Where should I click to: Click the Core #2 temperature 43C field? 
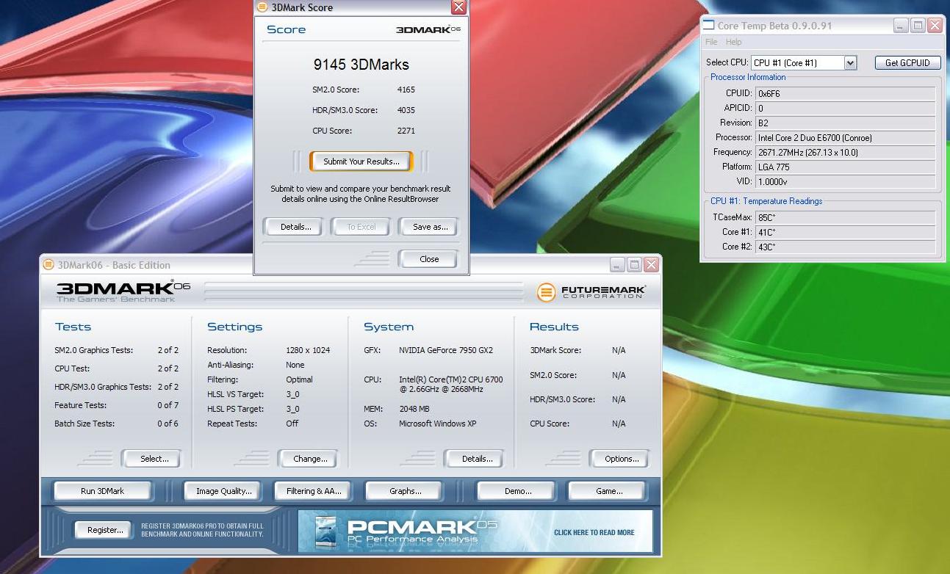click(845, 247)
